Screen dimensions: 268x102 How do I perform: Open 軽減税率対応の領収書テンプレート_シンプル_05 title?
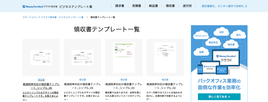pyautogui.click(x=83, y=86)
